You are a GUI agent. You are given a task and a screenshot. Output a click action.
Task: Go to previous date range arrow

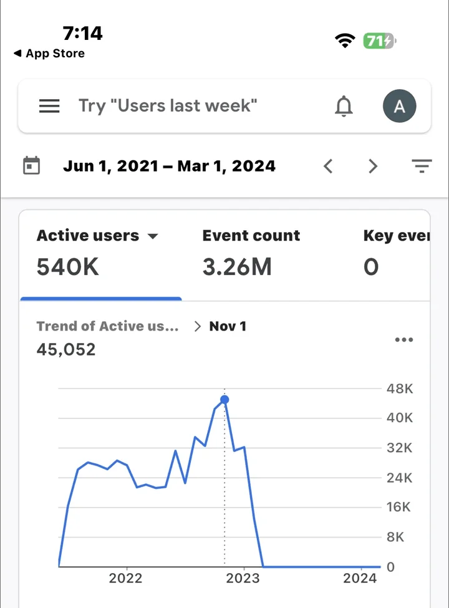[x=328, y=166]
